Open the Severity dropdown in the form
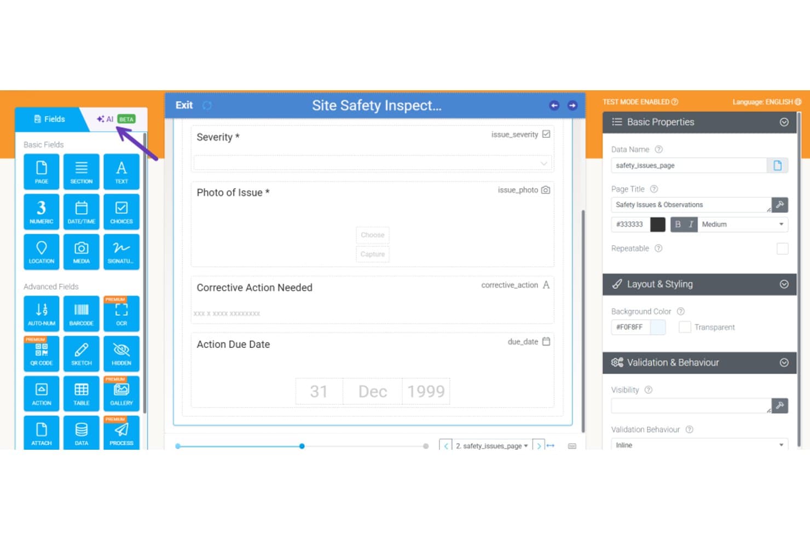The height and width of the screenshot is (540, 810). click(373, 163)
